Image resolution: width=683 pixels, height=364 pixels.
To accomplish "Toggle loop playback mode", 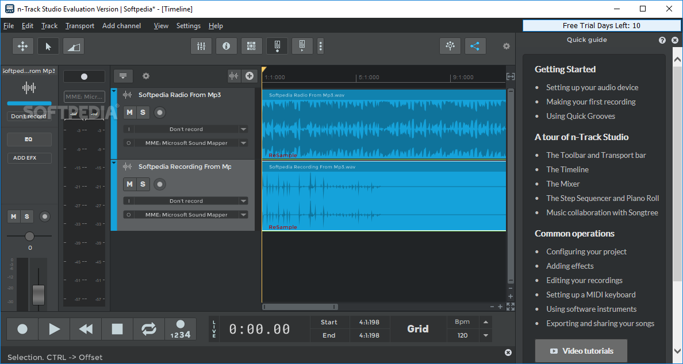I will tap(148, 329).
